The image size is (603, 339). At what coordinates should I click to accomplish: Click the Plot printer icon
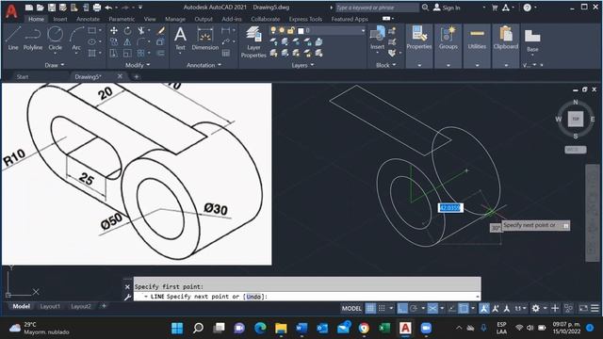click(x=97, y=8)
